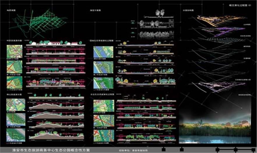Open the night lakeside rendering image
Image resolution: width=257 pixels, height=153 pixels.
[215, 127]
